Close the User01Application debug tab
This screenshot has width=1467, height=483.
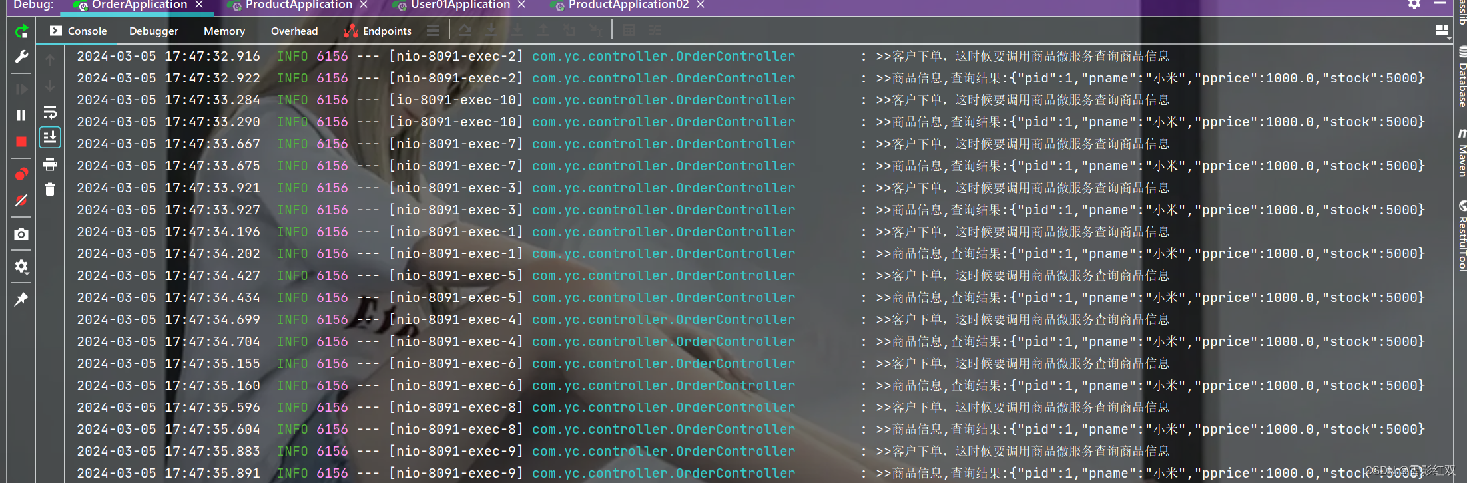coord(521,5)
